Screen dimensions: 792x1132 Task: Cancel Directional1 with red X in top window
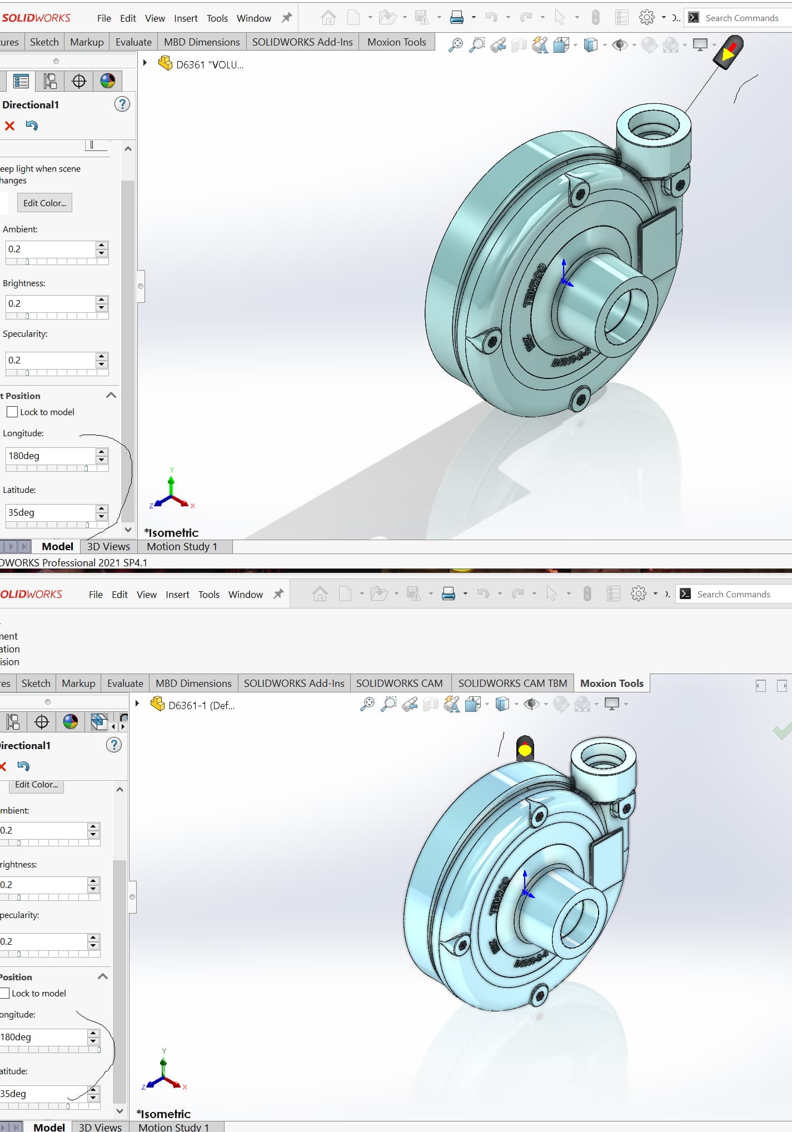click(x=9, y=126)
